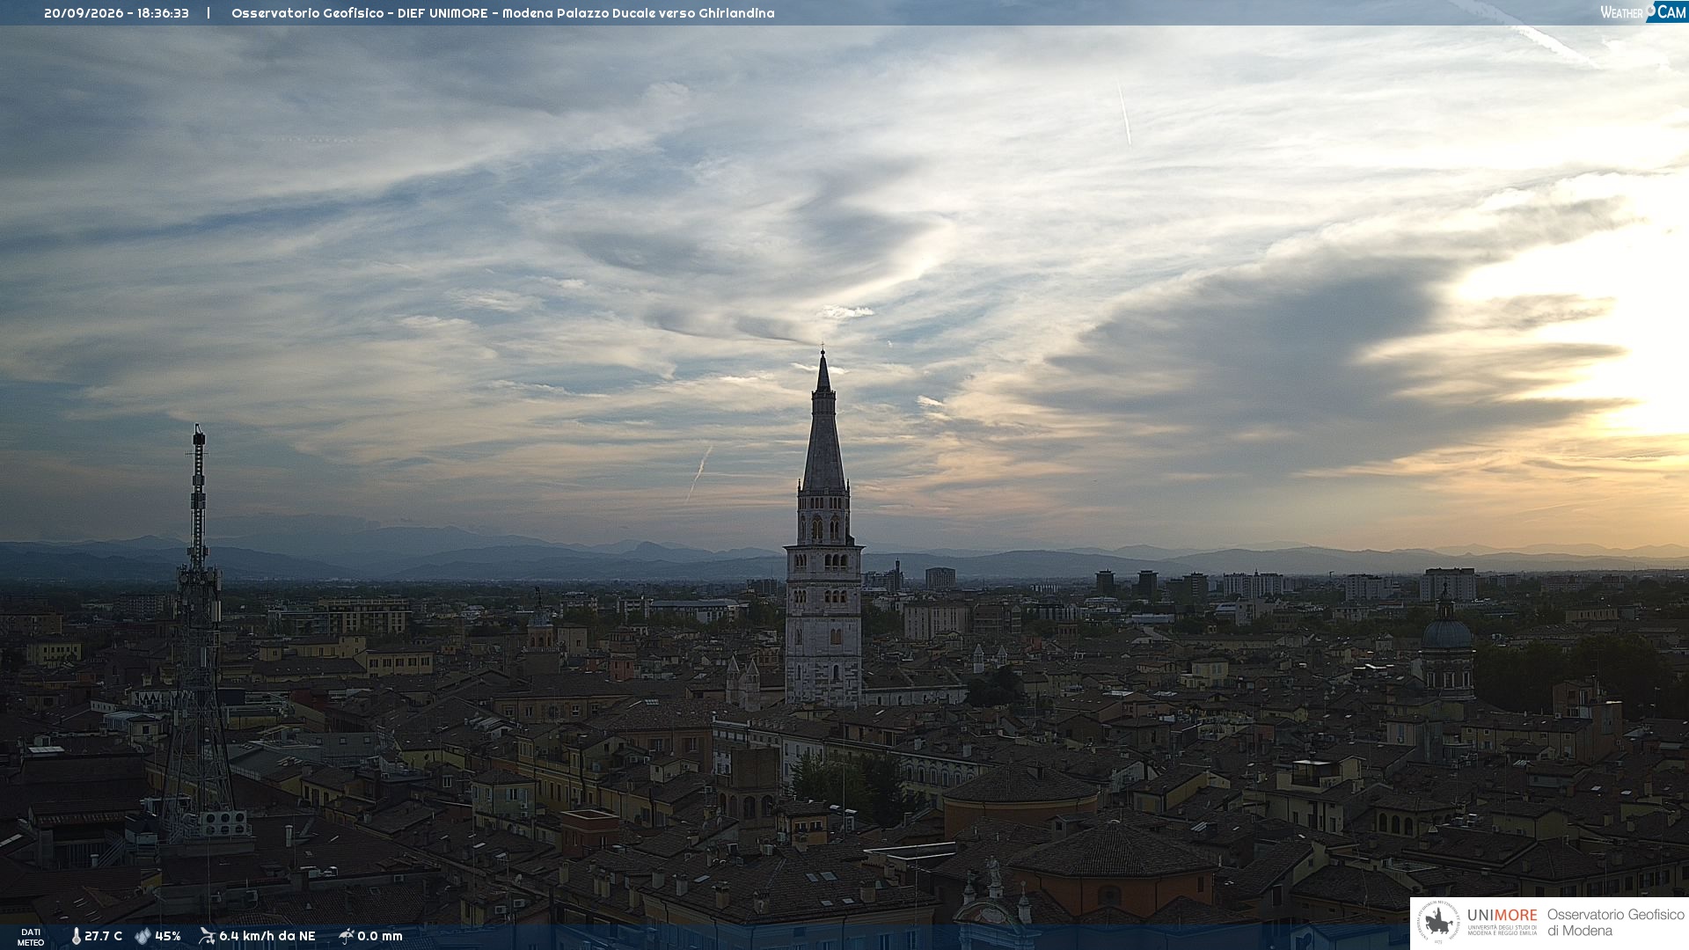Click the 0.0 mm rainfall reading

[380, 937]
